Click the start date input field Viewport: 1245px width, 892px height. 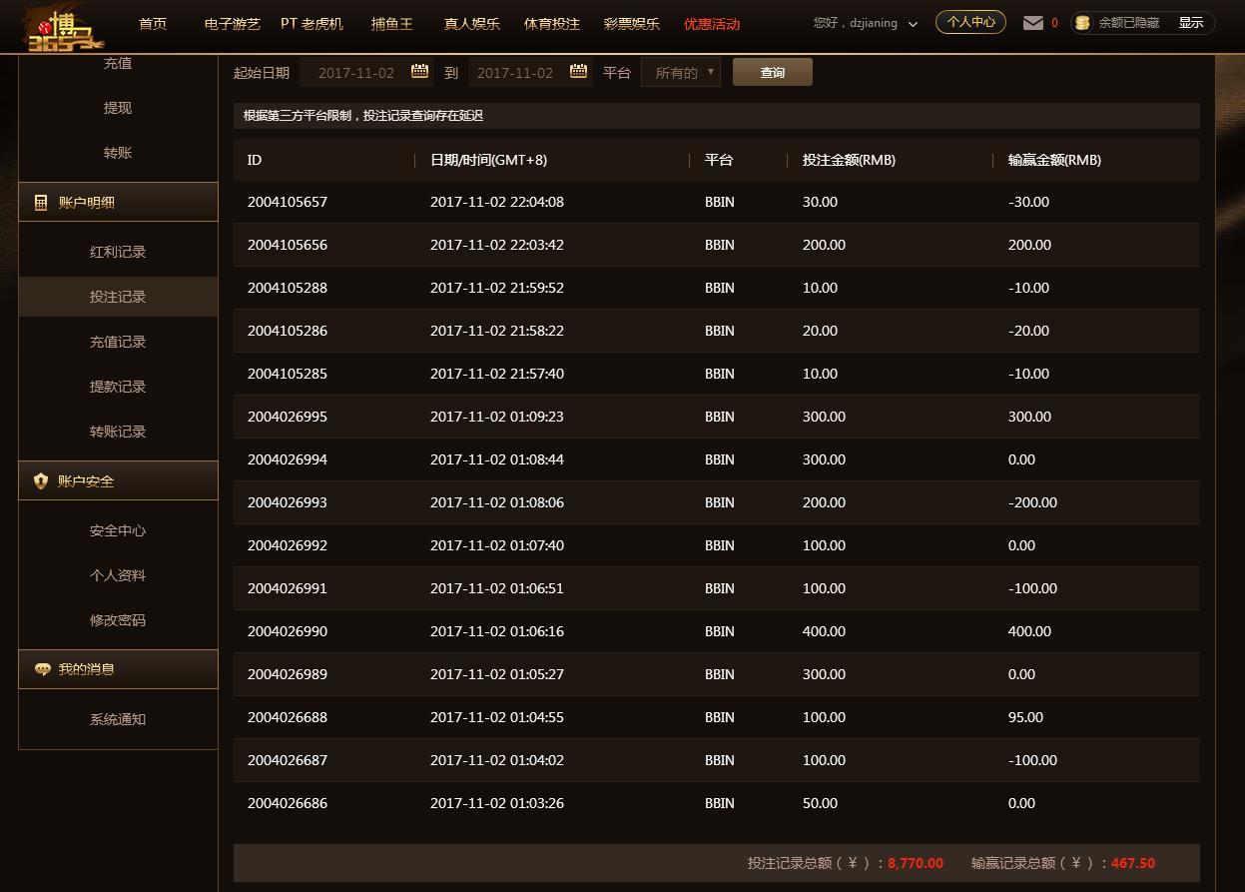click(356, 73)
